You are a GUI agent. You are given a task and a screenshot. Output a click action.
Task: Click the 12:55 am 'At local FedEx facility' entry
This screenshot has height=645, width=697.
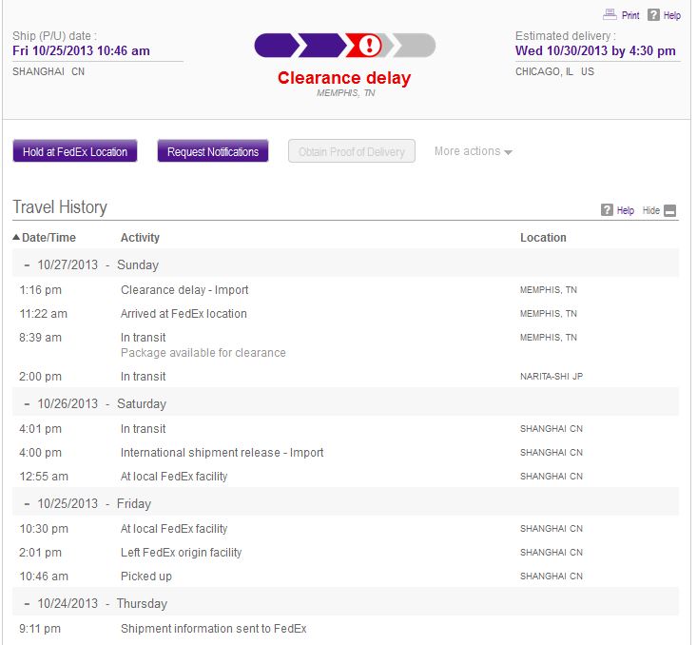coord(174,477)
